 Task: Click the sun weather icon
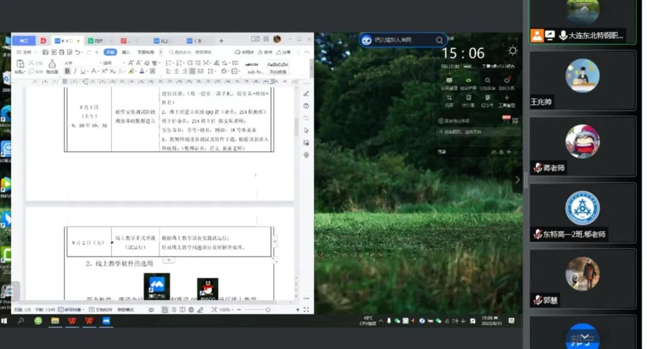[x=512, y=51]
